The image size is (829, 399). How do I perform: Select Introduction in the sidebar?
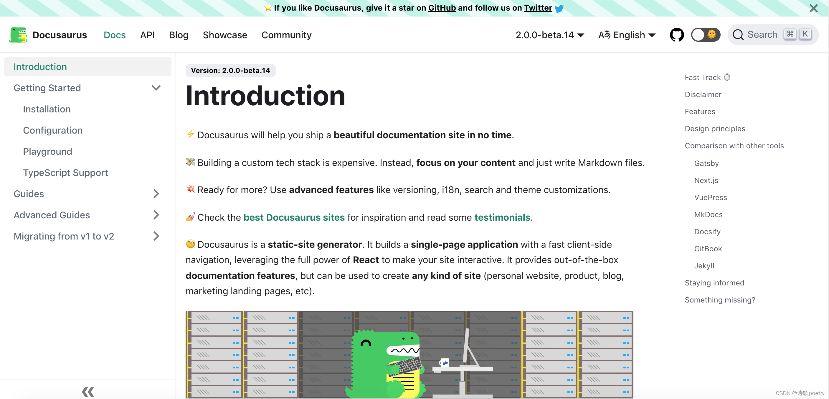pyautogui.click(x=87, y=66)
